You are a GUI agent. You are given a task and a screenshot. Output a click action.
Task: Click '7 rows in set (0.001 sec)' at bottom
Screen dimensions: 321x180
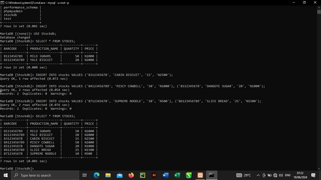point(24,161)
